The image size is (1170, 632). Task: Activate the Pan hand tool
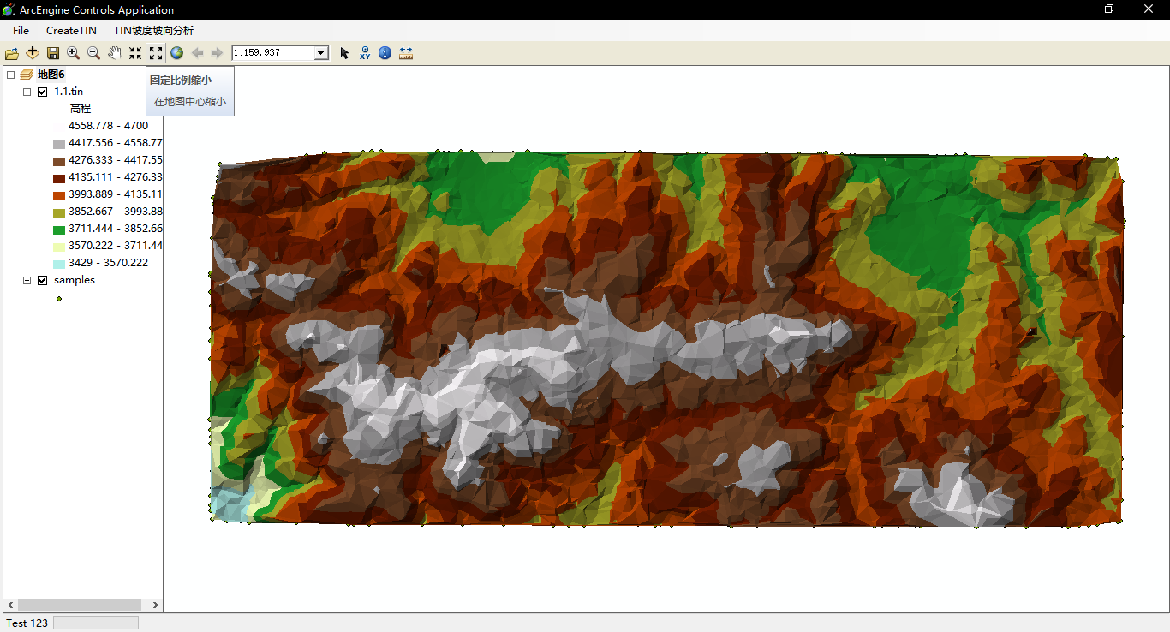115,53
